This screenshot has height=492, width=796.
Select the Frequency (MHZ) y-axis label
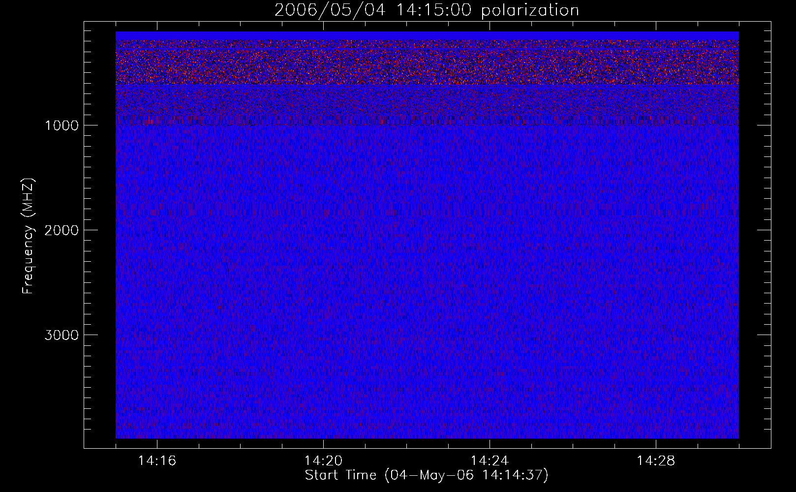point(28,236)
